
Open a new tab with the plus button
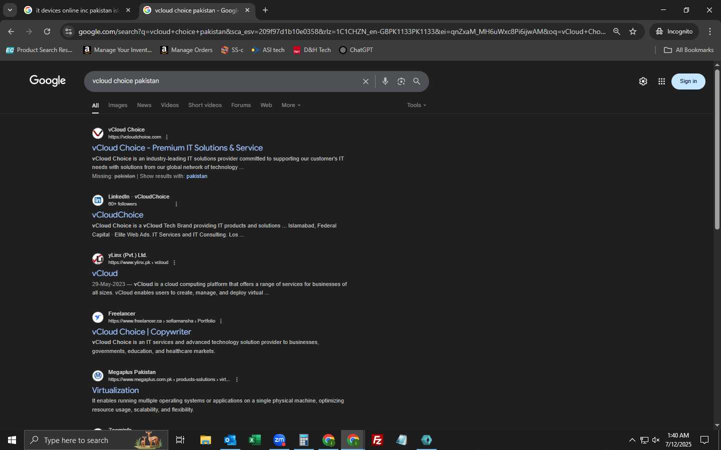point(265,10)
